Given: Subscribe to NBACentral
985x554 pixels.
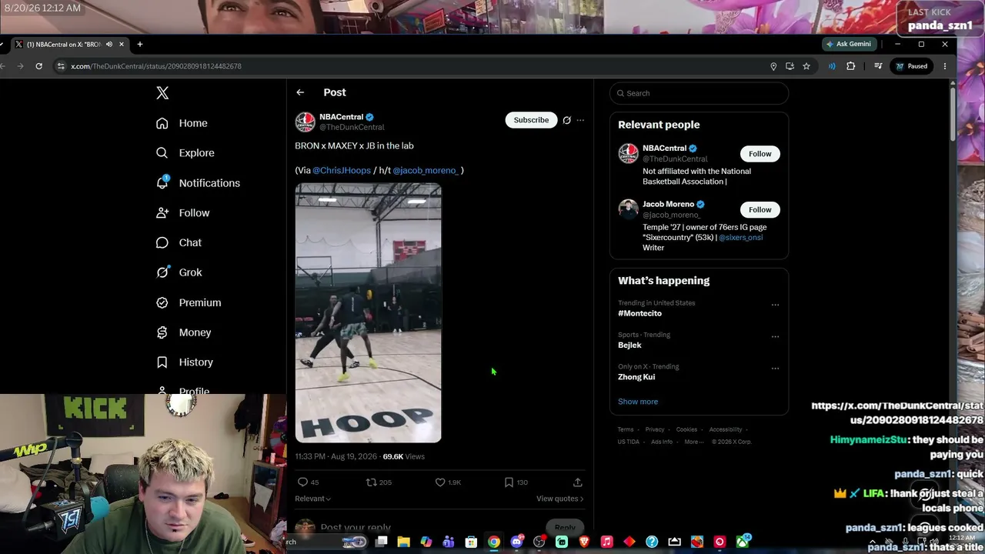Looking at the screenshot, I should (x=531, y=120).
